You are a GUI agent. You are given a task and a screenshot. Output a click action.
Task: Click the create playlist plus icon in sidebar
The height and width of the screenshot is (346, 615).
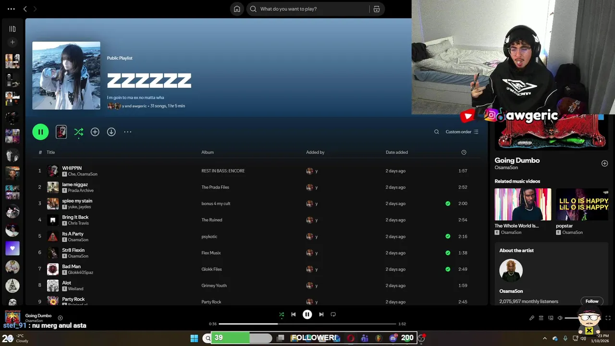(x=12, y=42)
